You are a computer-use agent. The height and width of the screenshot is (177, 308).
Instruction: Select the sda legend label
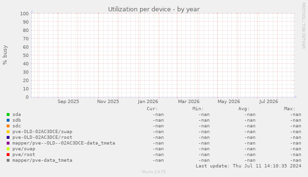(17, 115)
